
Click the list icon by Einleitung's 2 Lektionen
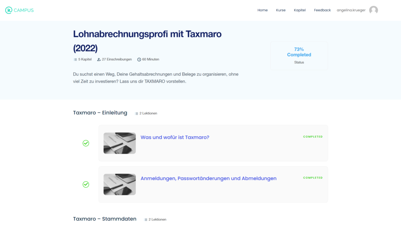[137, 114]
